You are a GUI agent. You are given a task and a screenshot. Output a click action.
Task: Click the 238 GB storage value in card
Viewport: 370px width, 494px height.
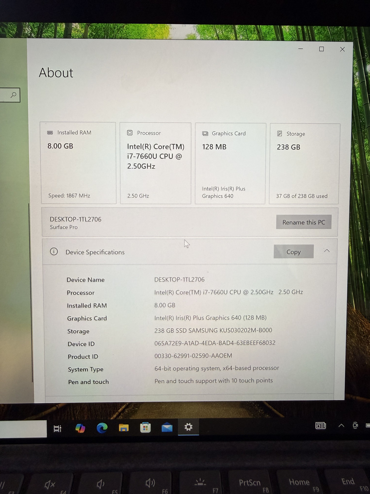pos(289,147)
